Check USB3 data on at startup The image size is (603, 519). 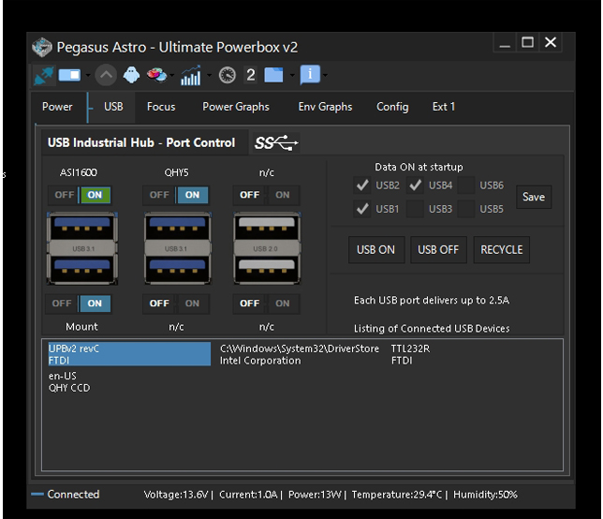coord(415,209)
